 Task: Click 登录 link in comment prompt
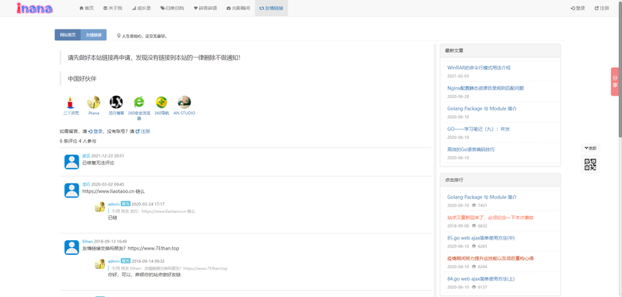(x=96, y=131)
